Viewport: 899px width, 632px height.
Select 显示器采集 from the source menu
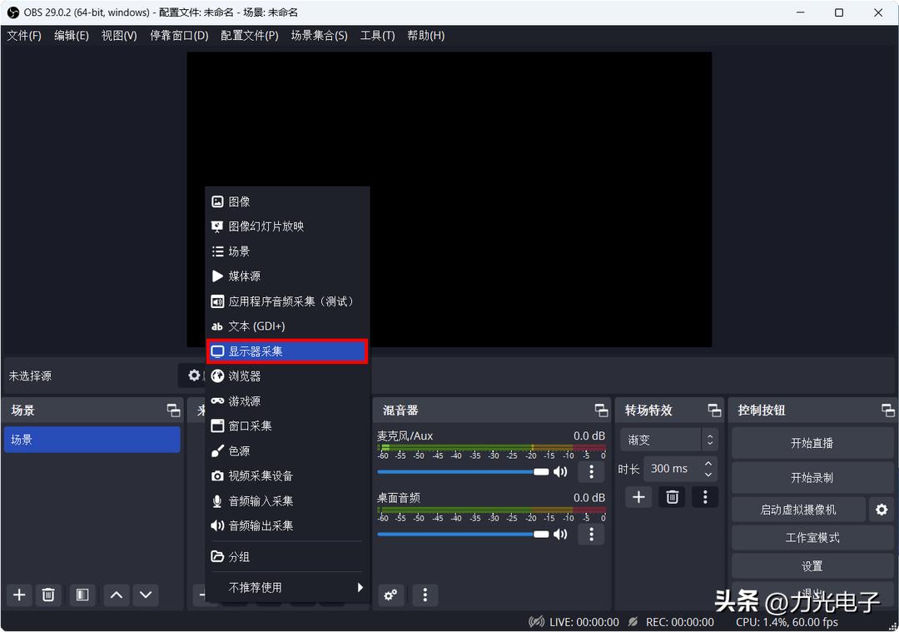[x=258, y=351]
